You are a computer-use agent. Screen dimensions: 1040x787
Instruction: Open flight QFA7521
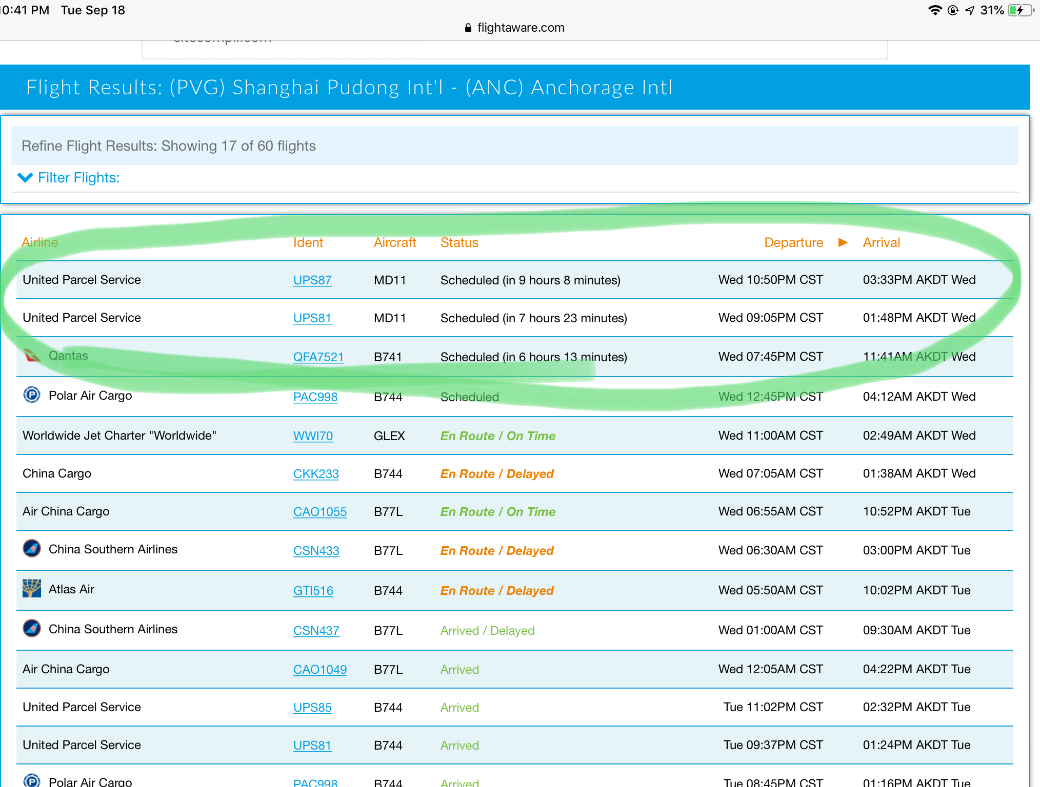318,357
